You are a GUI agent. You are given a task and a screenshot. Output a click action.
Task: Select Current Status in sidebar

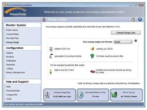(x=13, y=34)
